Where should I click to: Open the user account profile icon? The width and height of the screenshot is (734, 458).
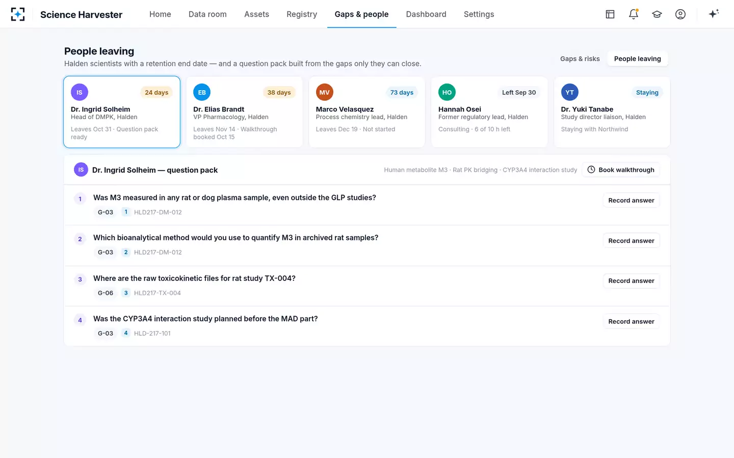(680, 14)
